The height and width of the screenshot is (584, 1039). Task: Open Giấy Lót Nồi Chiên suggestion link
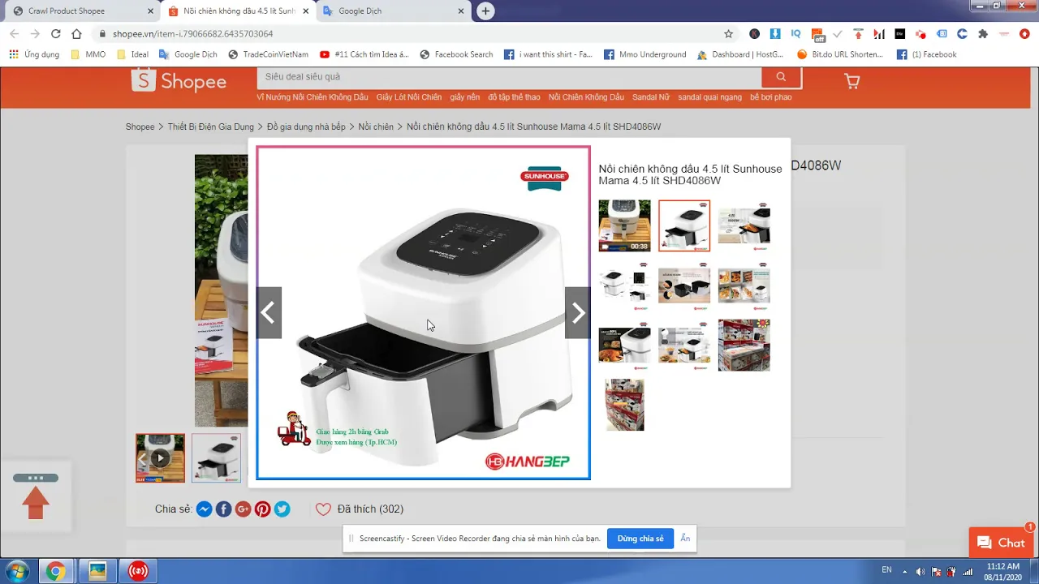tap(409, 97)
